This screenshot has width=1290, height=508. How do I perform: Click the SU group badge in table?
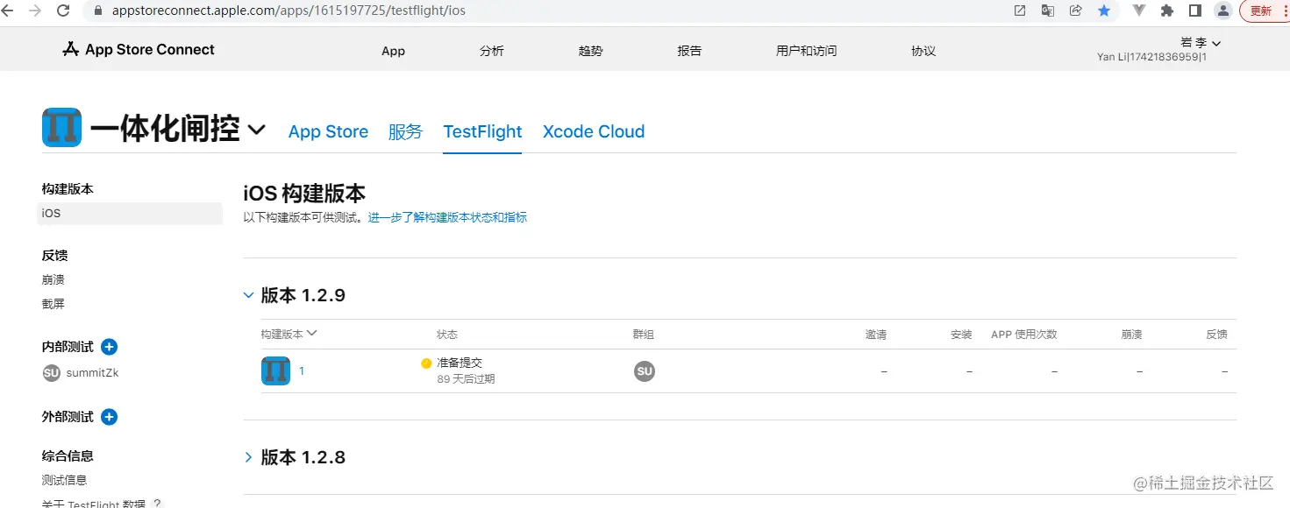point(645,370)
